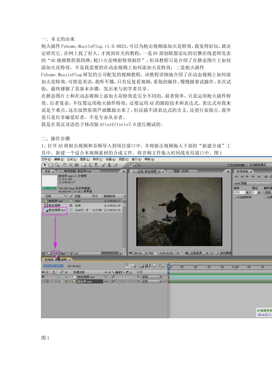Open the 运动跟踪模式 workspace dropdown
Screen dimensions: 272x384
(x=260, y=165)
